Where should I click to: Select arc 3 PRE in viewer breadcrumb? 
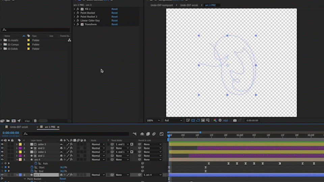click(210, 5)
